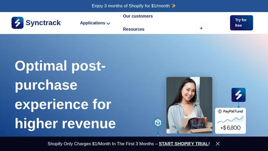Open the Synctrack home link text

(x=43, y=23)
